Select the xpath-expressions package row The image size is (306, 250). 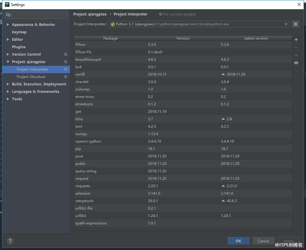tap(183, 223)
